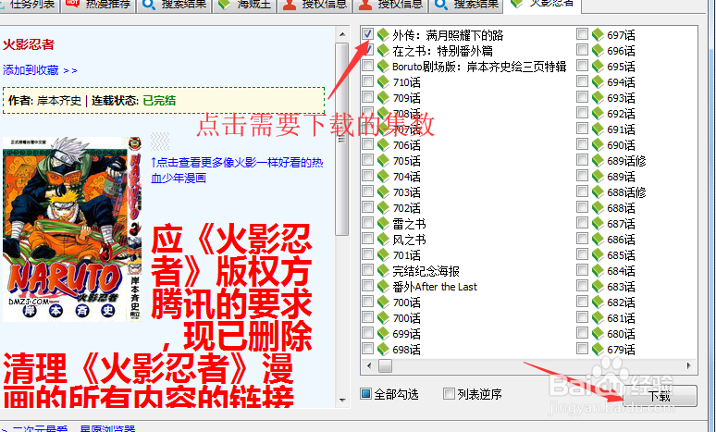Enable the 列表逆序 reverse order checkbox
The image size is (716, 432).
[x=449, y=394]
